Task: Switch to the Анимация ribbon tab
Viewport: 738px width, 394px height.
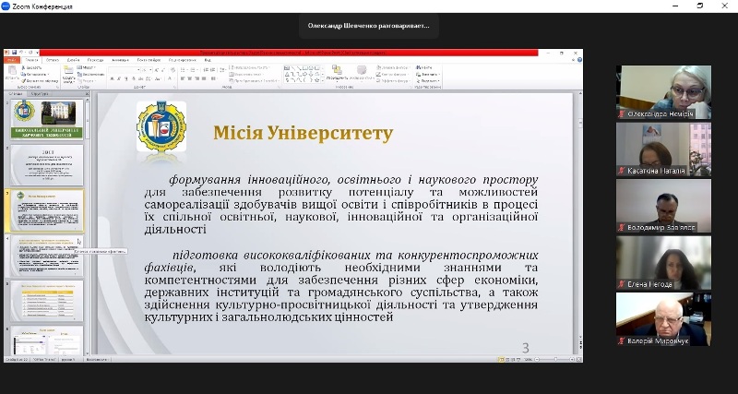Action: tap(120, 60)
